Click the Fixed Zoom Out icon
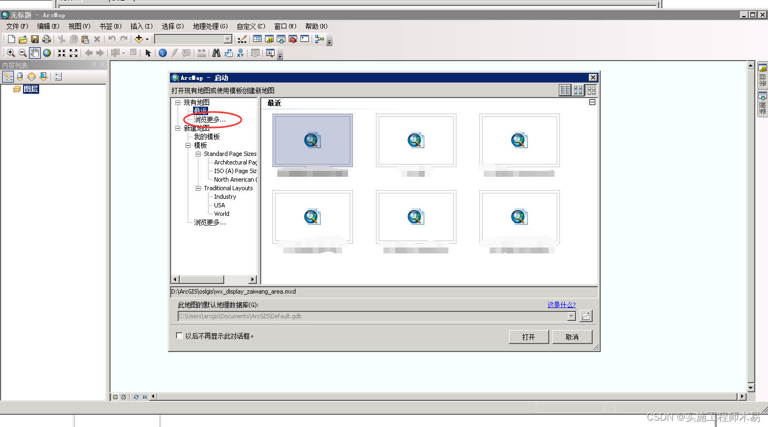768x427 pixels. click(x=73, y=53)
